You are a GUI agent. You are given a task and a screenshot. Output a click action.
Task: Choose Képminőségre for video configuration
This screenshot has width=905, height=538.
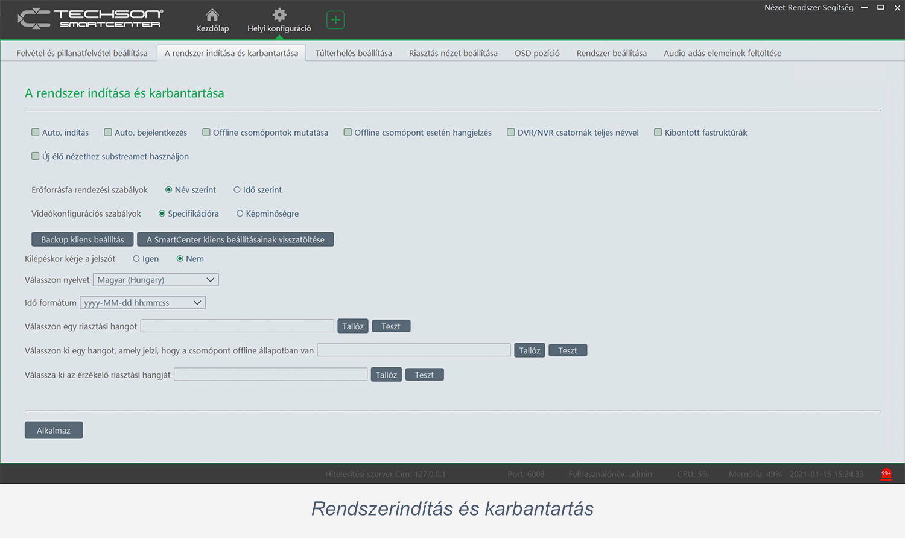[240, 213]
